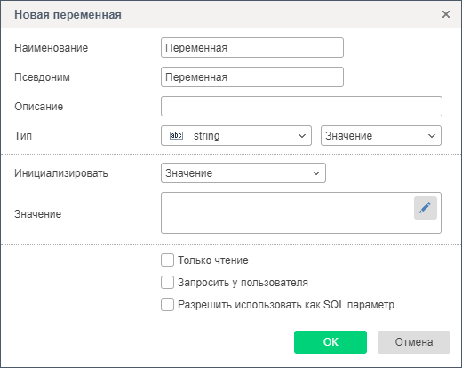Click the green OK button

pos(331,342)
